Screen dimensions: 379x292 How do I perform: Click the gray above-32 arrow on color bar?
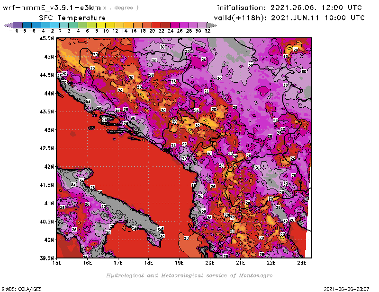click(211, 25)
